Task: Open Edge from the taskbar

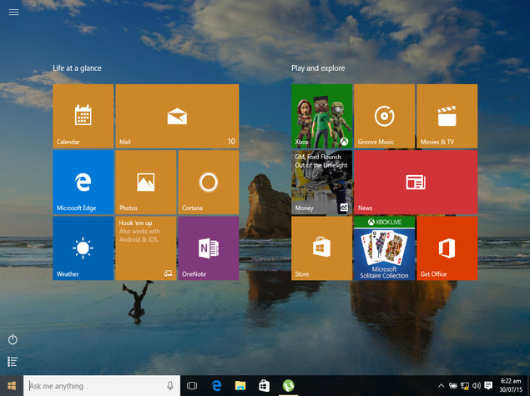Action: (x=216, y=385)
